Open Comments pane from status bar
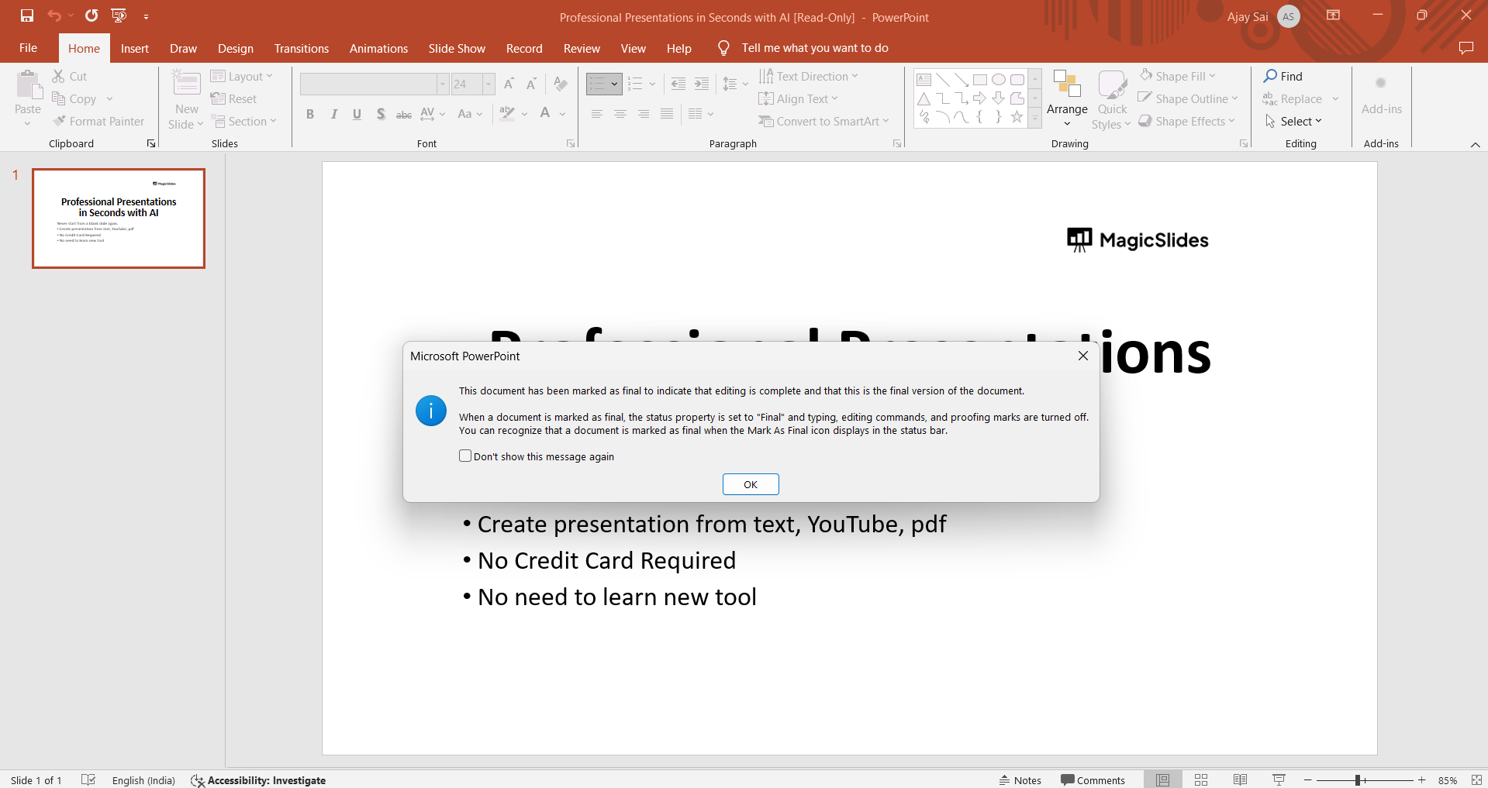The width and height of the screenshot is (1488, 788). coord(1093,780)
